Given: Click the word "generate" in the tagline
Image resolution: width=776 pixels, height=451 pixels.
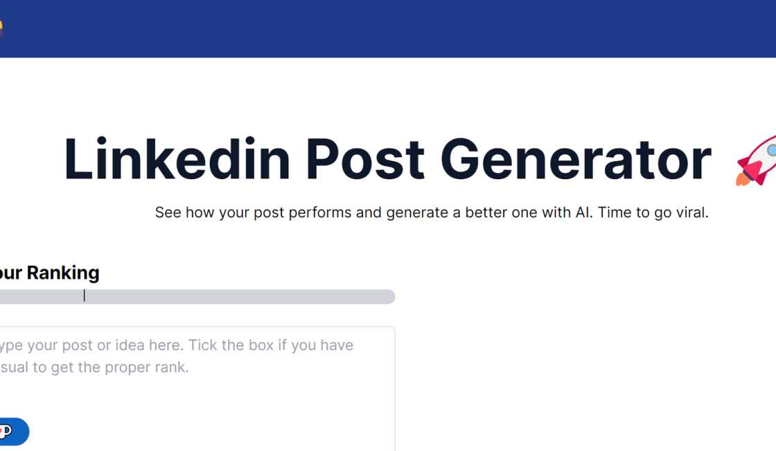Looking at the screenshot, I should point(417,212).
